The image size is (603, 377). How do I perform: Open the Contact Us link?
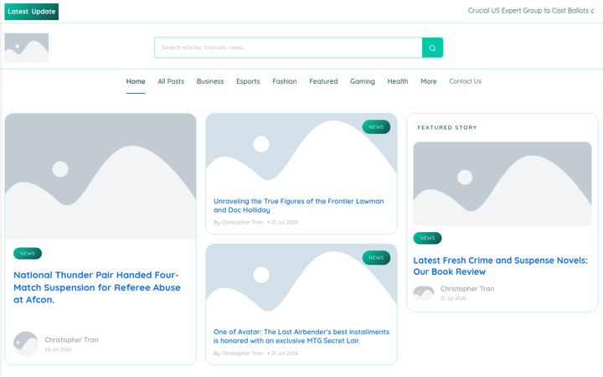[x=465, y=81]
